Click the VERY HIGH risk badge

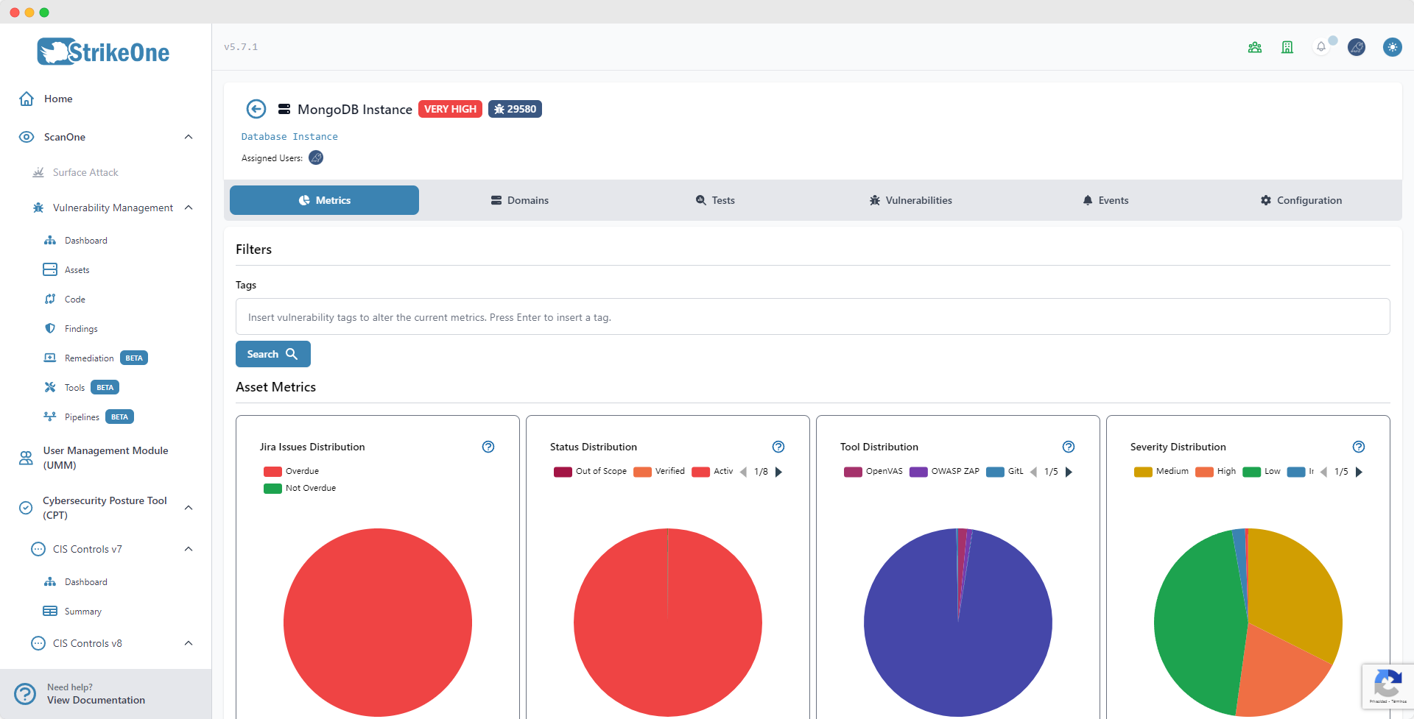click(x=450, y=109)
